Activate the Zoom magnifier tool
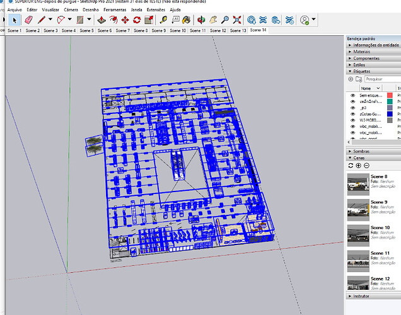Image resolution: width=401 pixels, height=315 pixels. [x=225, y=20]
